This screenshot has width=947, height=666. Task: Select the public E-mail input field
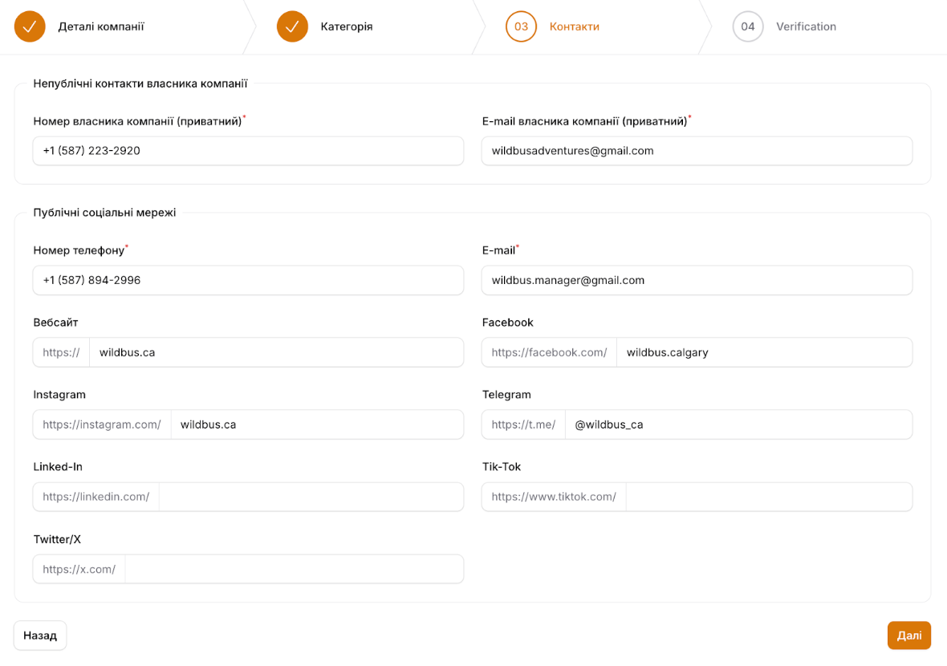[x=697, y=280]
